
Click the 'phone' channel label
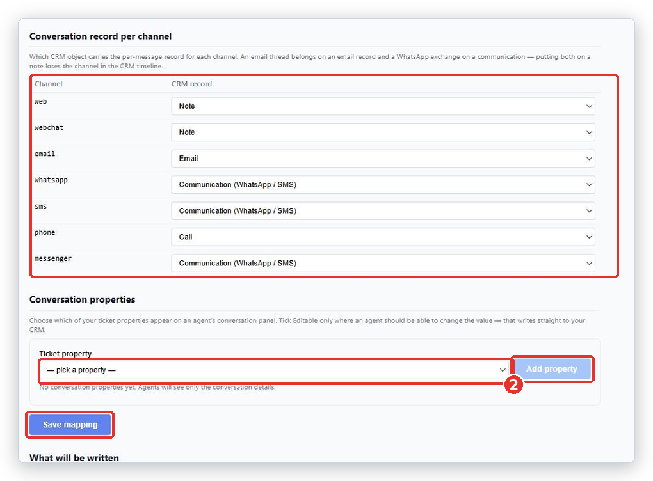click(45, 233)
